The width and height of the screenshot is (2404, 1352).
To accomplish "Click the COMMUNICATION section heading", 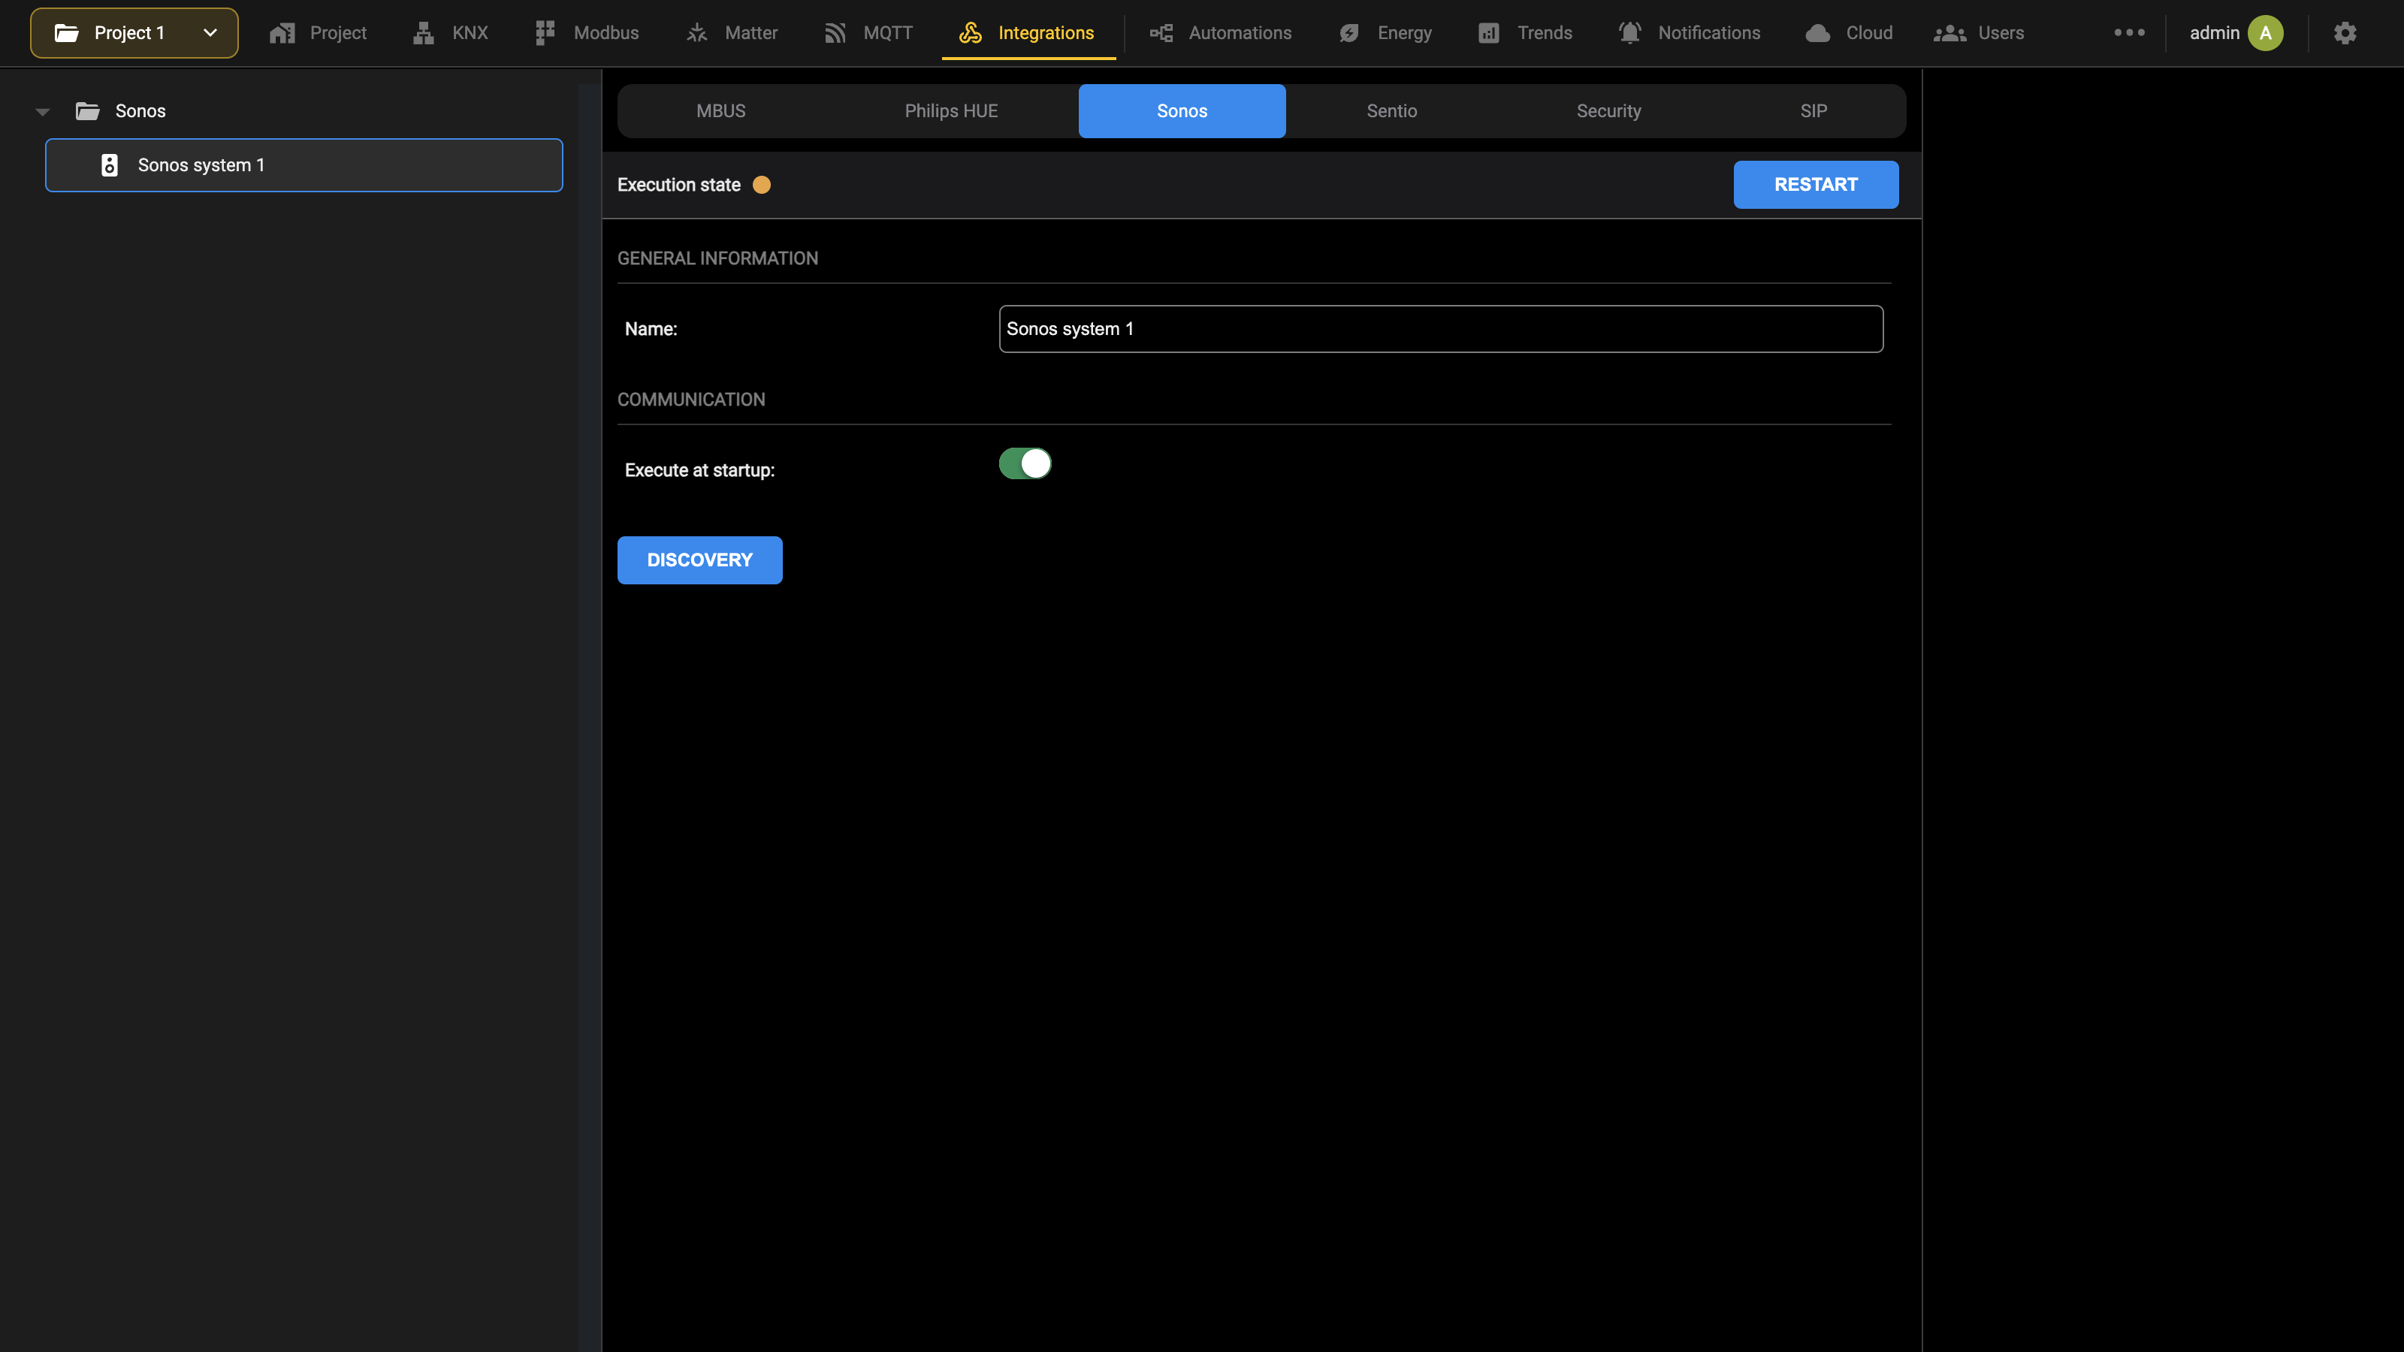I will pyautogui.click(x=690, y=400).
